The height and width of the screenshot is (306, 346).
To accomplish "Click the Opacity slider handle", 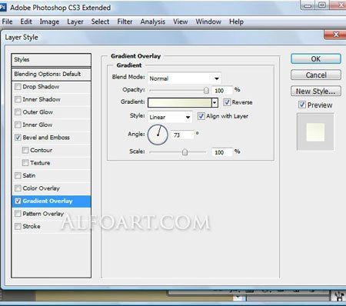I will (206, 91).
